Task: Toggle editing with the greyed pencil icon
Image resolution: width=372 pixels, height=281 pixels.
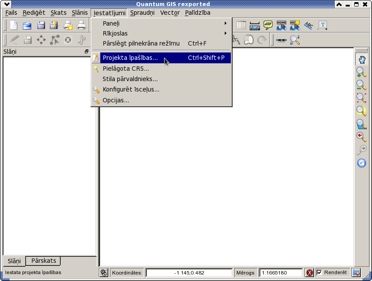Action: (x=14, y=39)
